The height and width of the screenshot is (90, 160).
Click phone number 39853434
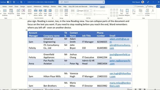(x=102, y=63)
